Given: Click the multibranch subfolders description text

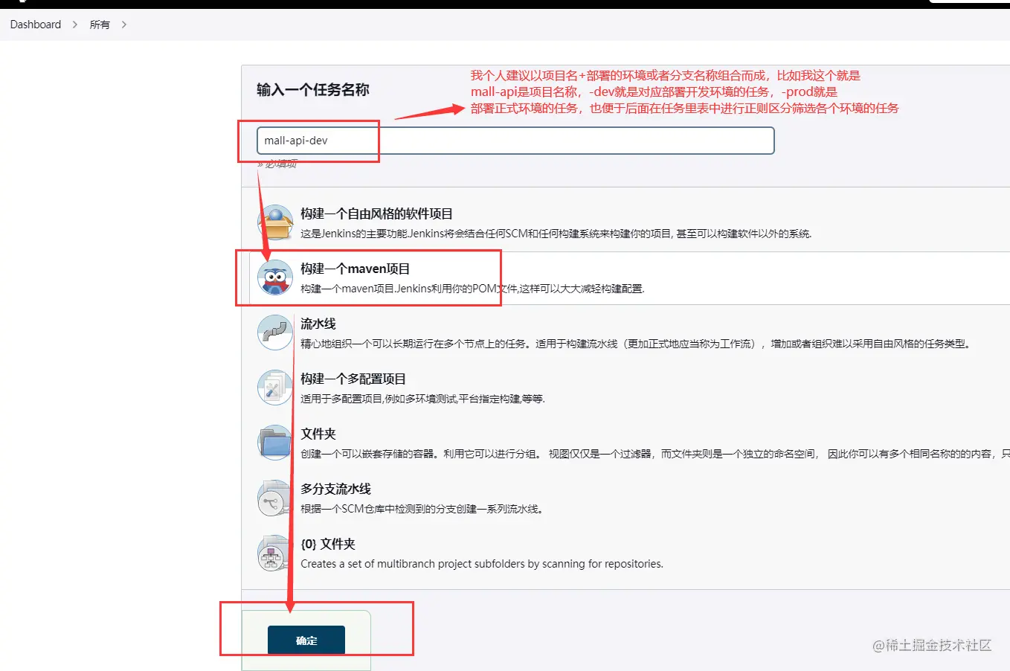Looking at the screenshot, I should 482,564.
